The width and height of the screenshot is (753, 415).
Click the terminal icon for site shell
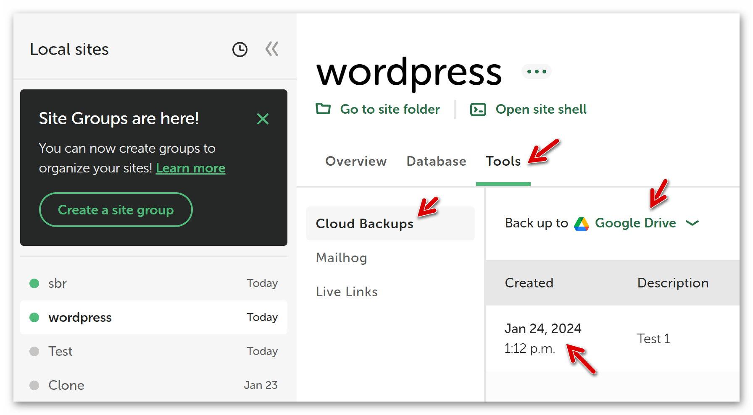478,110
